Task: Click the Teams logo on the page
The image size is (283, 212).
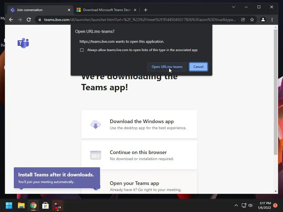Action: (x=23, y=43)
